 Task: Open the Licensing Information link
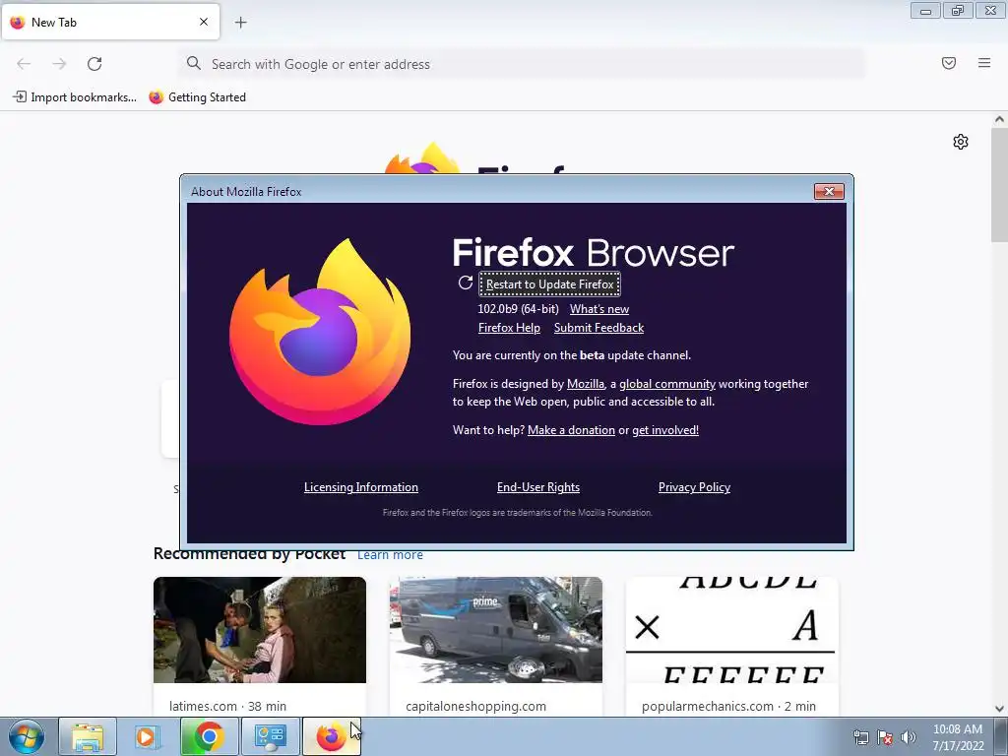click(360, 487)
